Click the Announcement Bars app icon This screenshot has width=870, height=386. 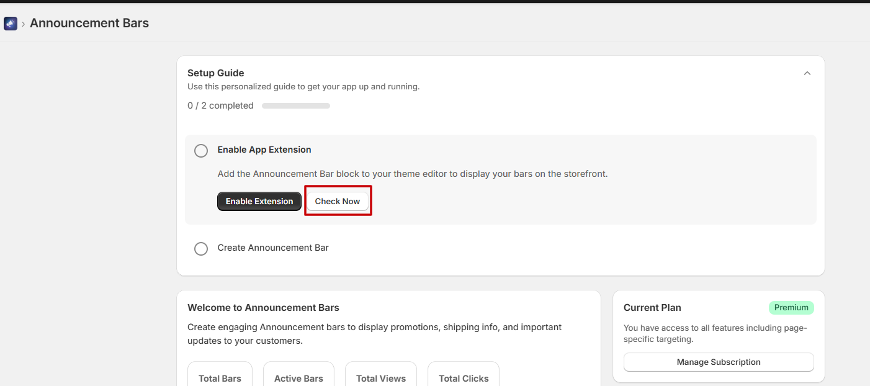tap(10, 24)
